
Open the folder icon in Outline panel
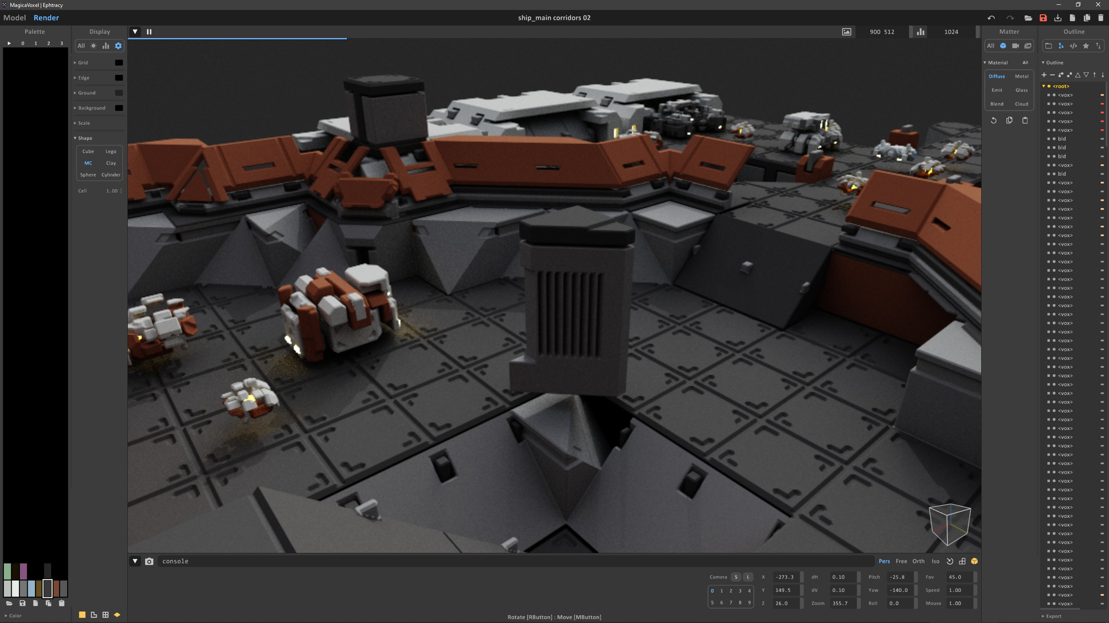[1048, 46]
